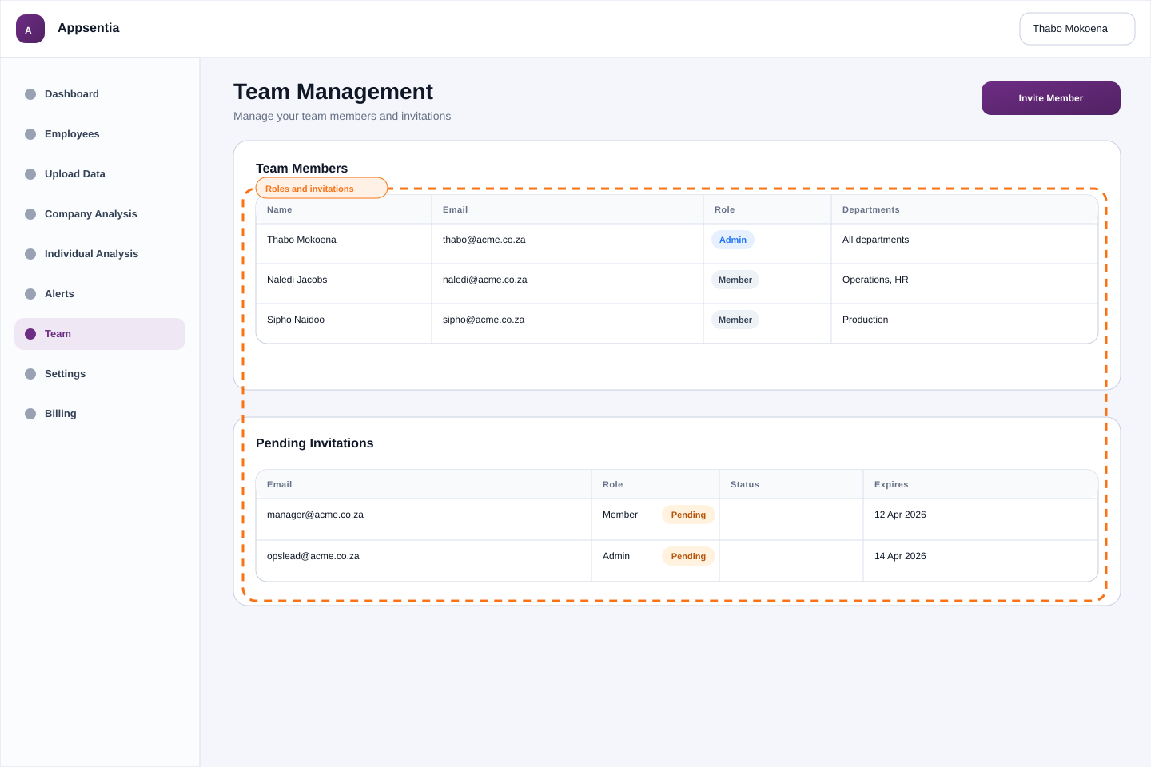Click the Pending badge for manager@acme.co.za
Screen dimensions: 1151x767
688,515
